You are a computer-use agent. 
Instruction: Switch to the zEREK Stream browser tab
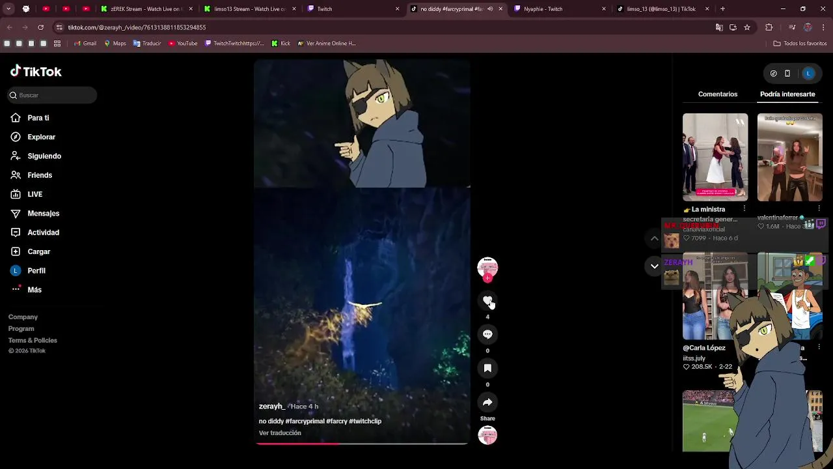[147, 9]
